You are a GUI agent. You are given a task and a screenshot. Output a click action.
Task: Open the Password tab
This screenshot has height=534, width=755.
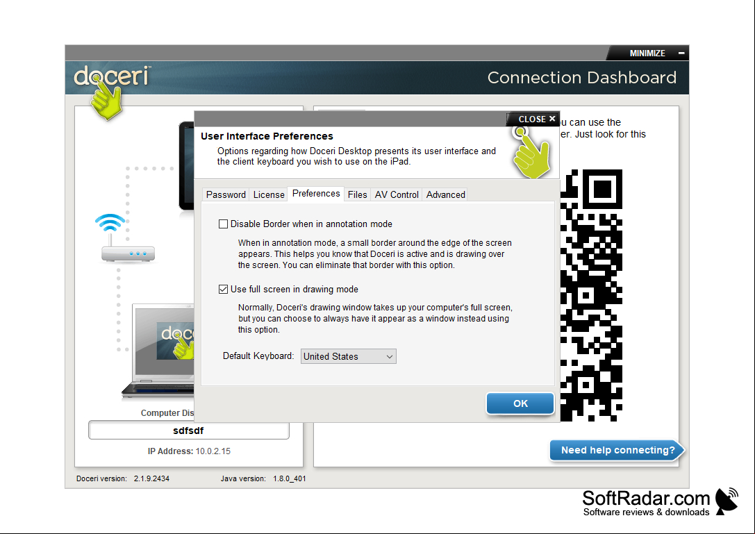(225, 194)
